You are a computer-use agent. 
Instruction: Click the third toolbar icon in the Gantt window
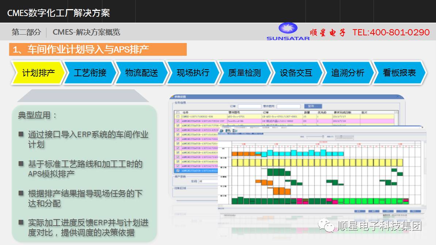pos(235,130)
